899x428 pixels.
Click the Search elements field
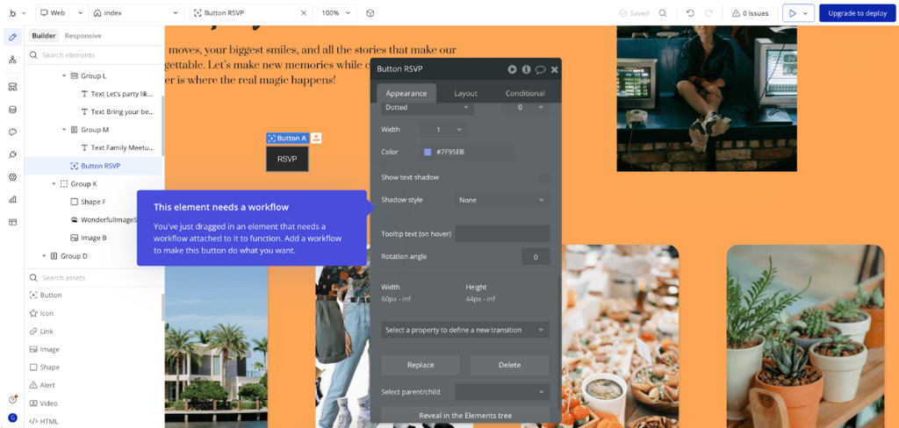pos(95,55)
